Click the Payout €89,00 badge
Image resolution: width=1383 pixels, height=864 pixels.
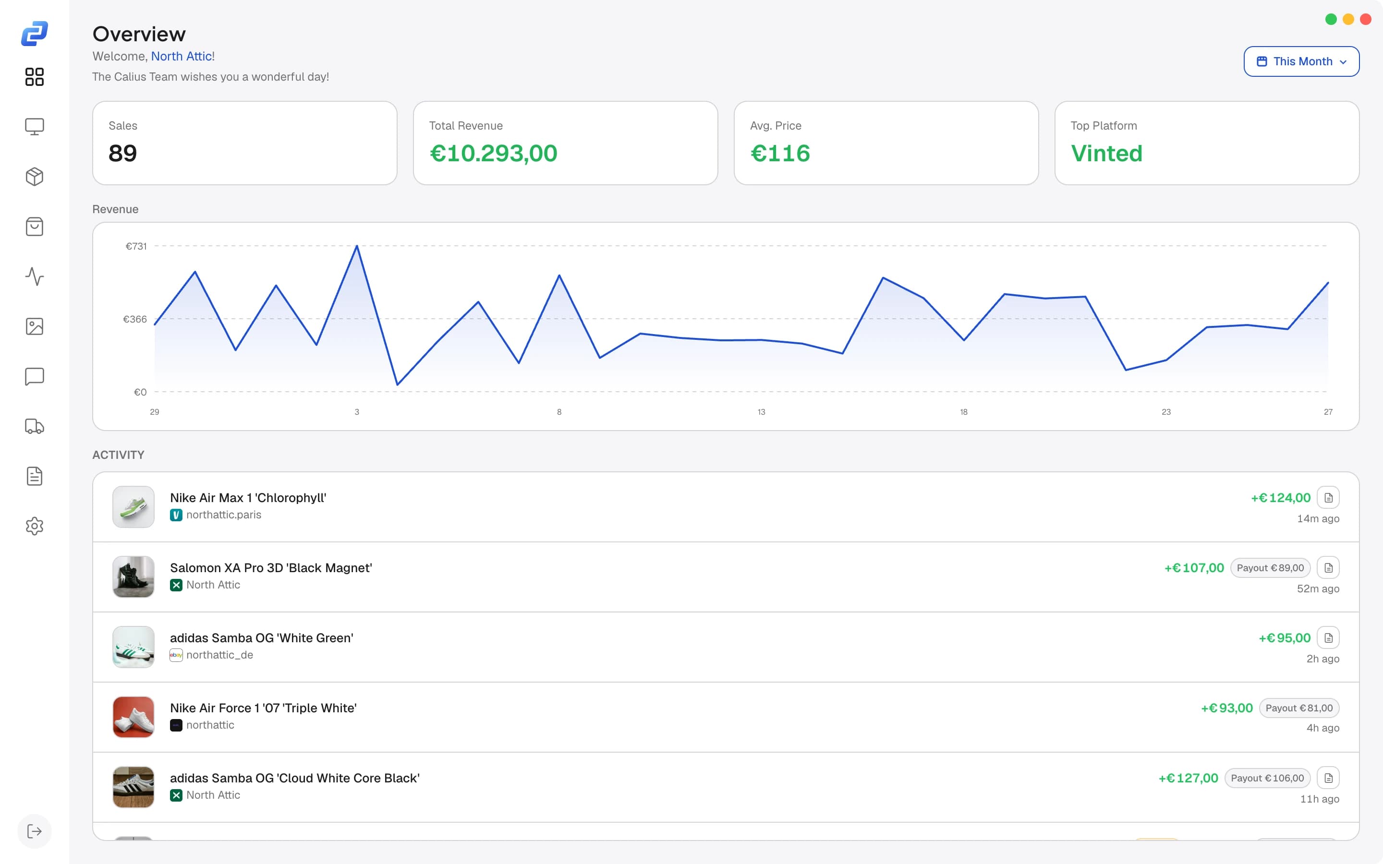1270,568
